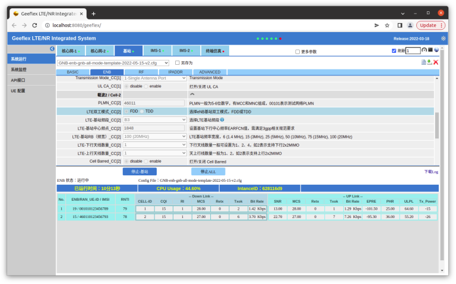The width and height of the screenshot is (456, 284).
Task: Open the gauge/dashboard icon beside refresh field
Action: coord(424,50)
